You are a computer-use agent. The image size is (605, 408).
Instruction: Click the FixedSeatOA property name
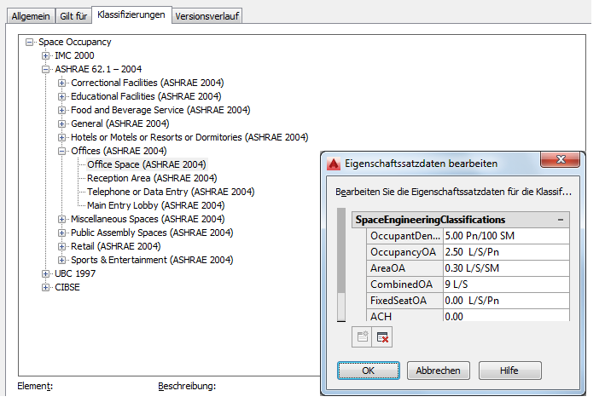[x=404, y=301]
